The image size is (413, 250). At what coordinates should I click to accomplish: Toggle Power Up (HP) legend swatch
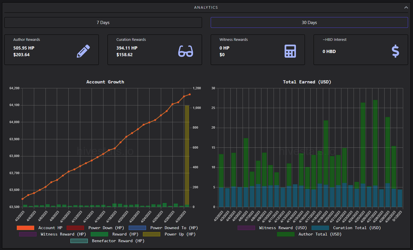click(152, 234)
